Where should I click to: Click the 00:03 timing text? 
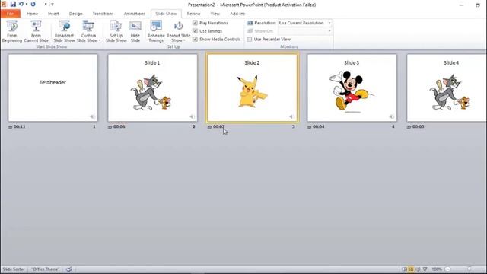[418, 127]
